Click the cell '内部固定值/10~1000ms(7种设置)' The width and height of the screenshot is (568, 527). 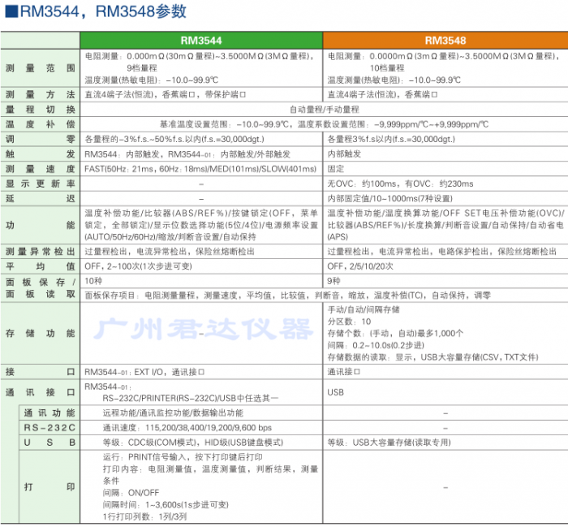(x=389, y=199)
